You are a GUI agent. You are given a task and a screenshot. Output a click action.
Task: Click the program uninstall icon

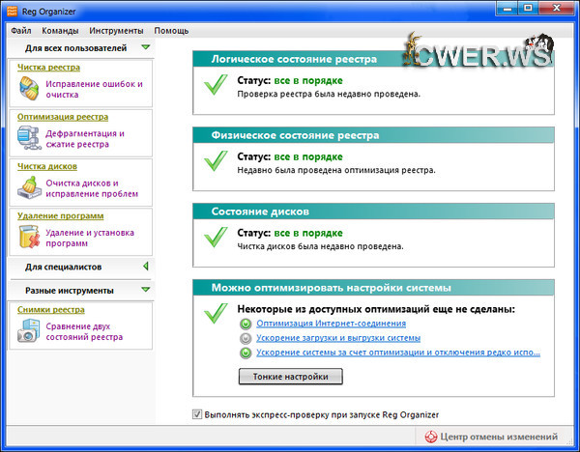[30, 239]
